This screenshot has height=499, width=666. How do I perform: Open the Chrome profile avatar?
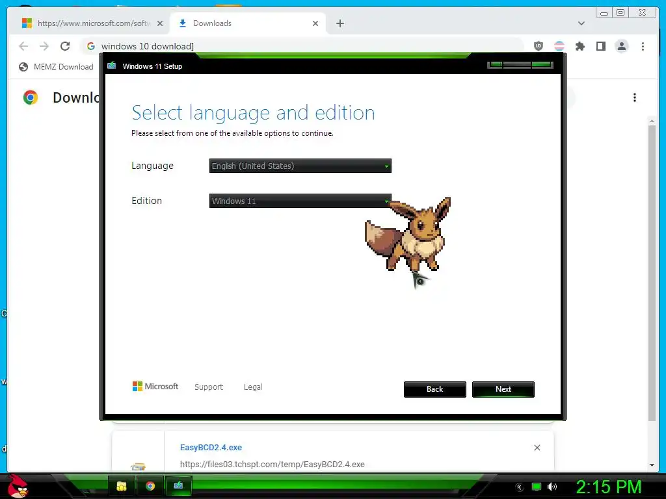click(x=621, y=46)
